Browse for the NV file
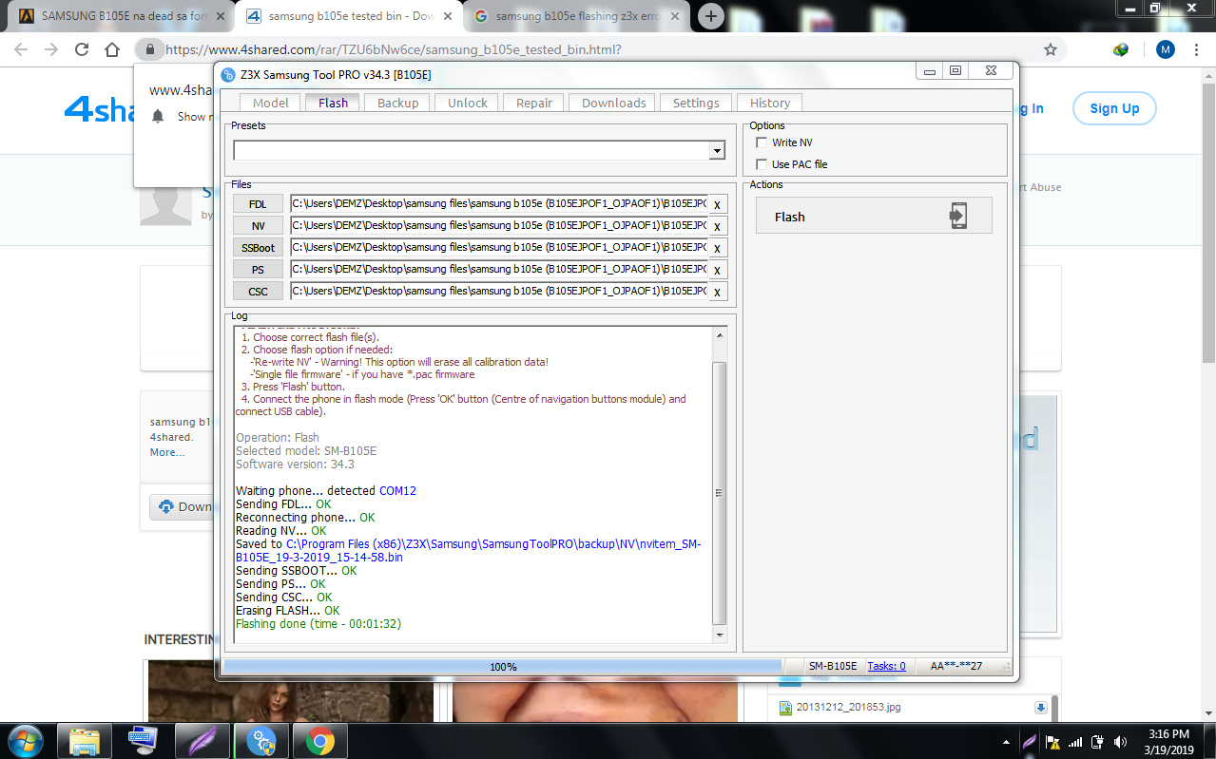 258,226
